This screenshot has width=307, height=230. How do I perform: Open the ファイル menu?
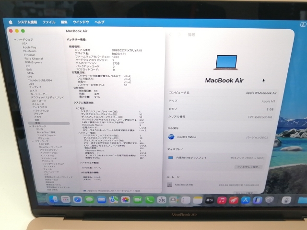[x=49, y=22]
